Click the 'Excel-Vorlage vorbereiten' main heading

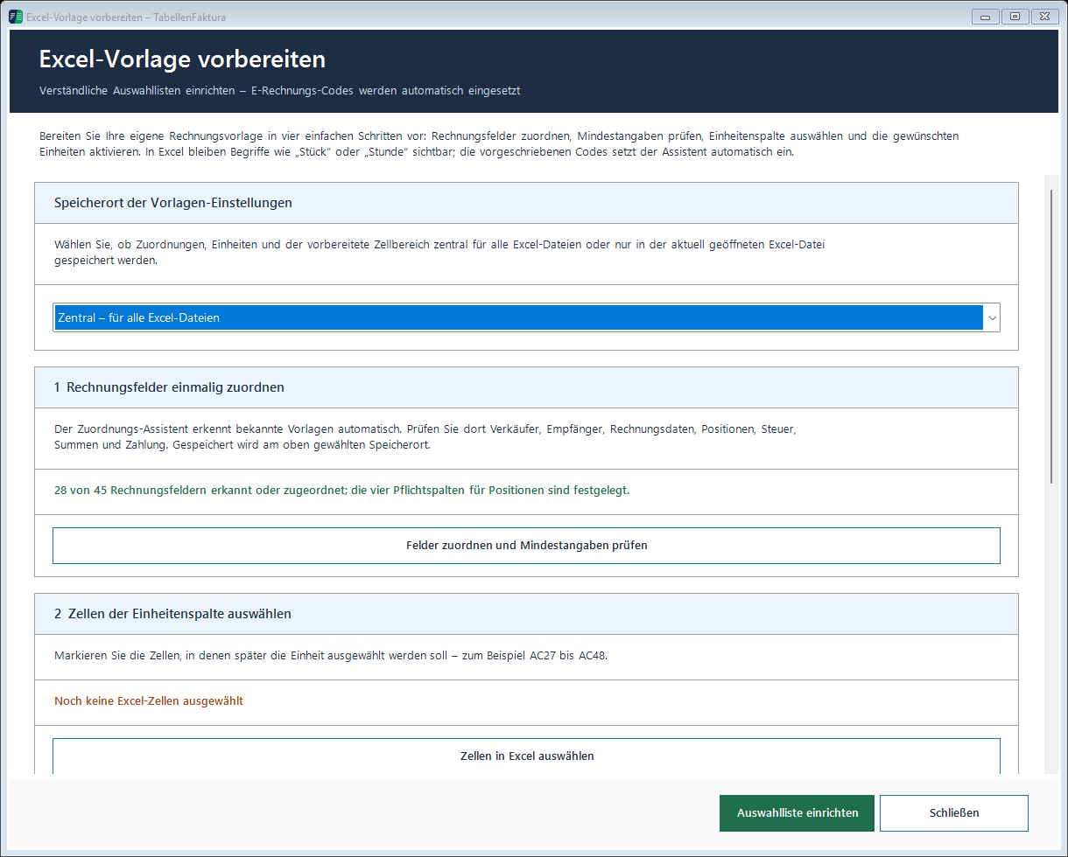(182, 59)
